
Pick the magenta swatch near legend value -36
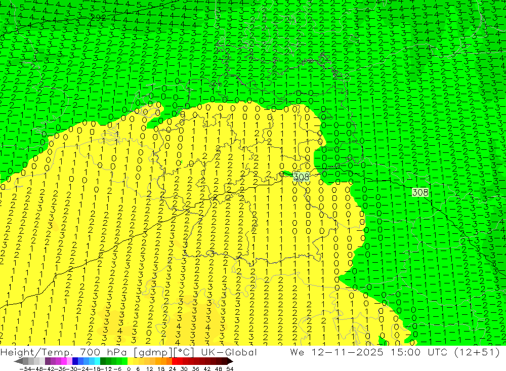[64, 361]
